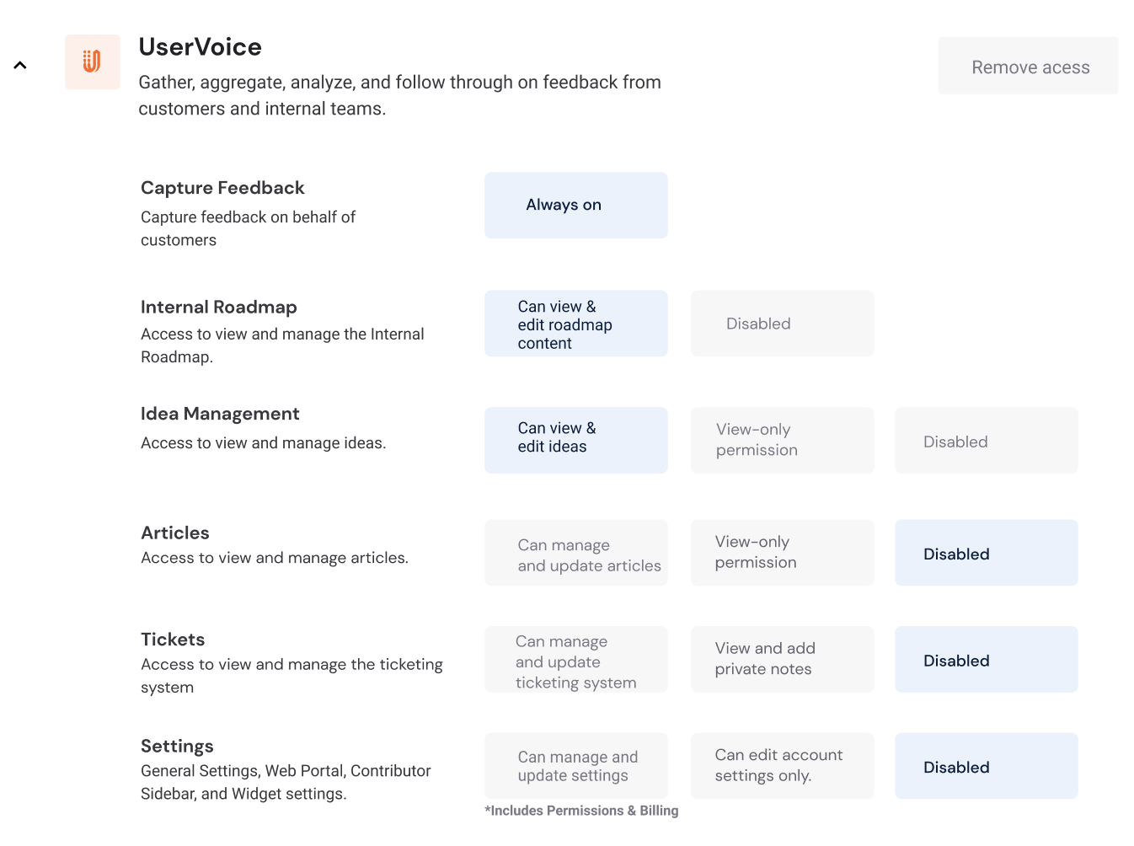Click 'Access to view and manage the ticketing system'
The image size is (1134, 846).
click(x=292, y=676)
